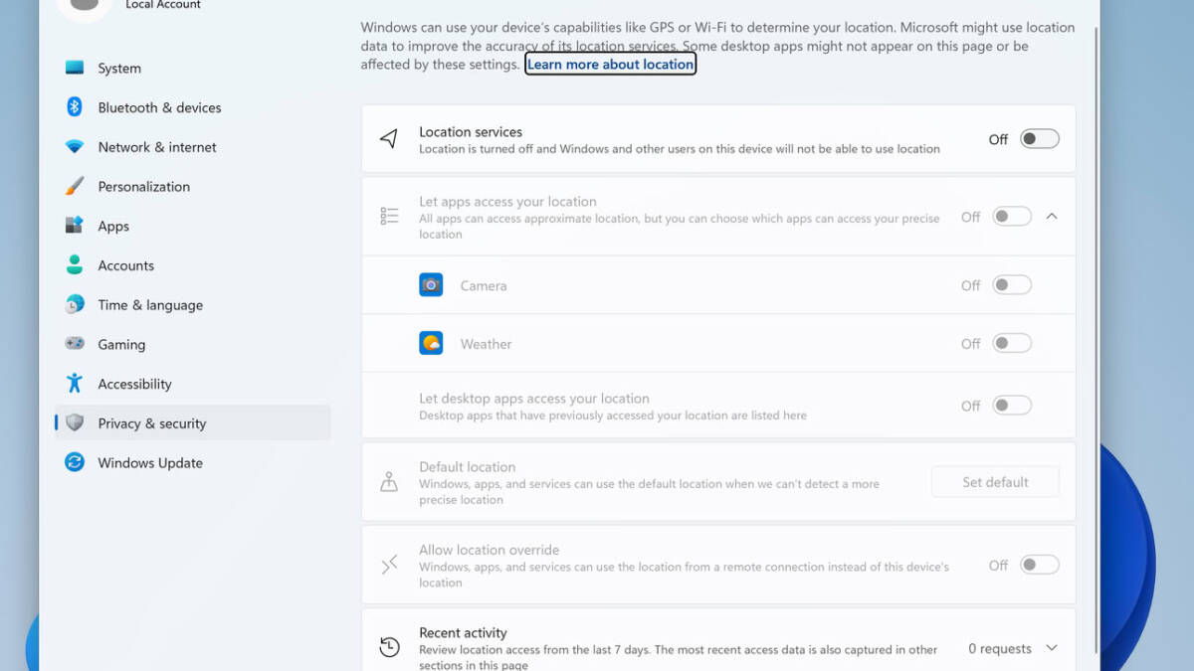Screen dimensions: 1194x671
Task: Click the Apps icon in sidebar
Action: (75, 226)
